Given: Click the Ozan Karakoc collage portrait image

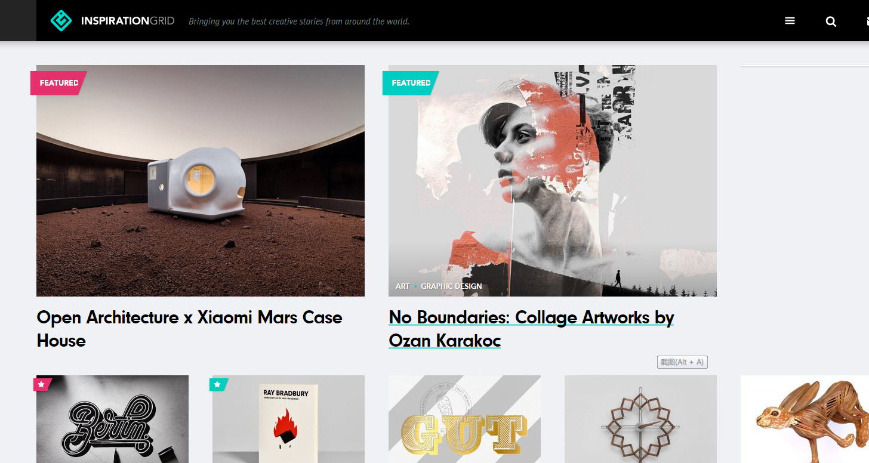Looking at the screenshot, I should (x=553, y=181).
